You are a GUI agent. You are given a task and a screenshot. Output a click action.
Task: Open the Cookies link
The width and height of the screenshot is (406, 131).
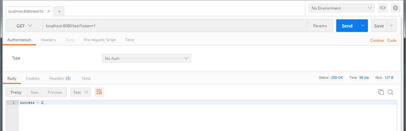(x=377, y=41)
